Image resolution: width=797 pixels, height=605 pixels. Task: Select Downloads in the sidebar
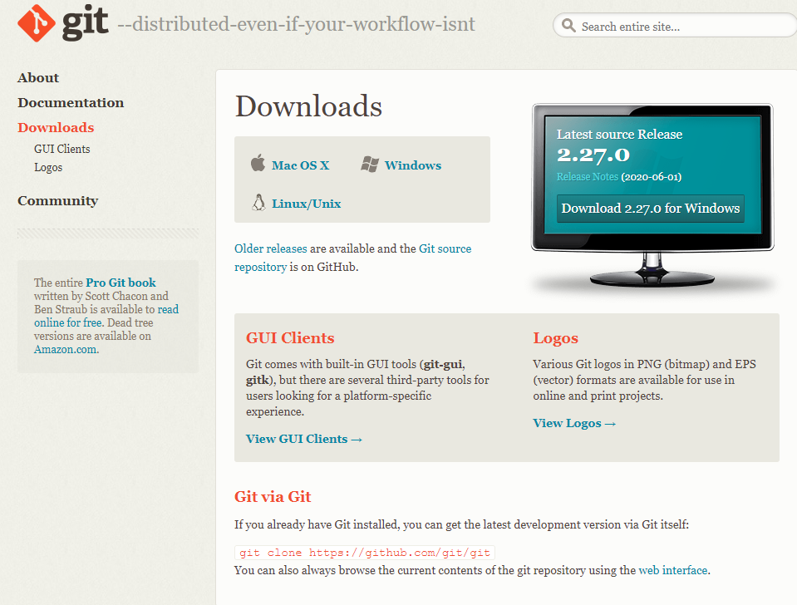56,128
